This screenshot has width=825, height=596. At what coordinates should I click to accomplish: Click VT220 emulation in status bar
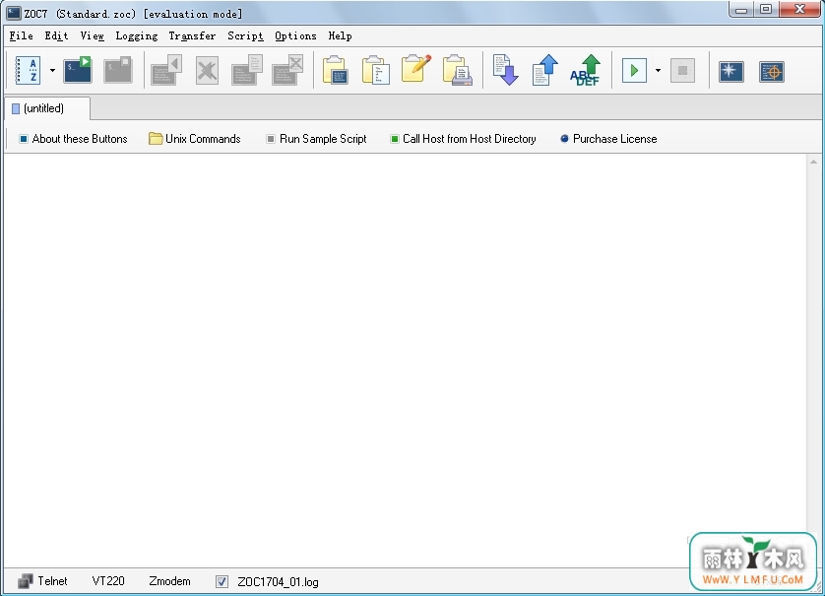[108, 581]
